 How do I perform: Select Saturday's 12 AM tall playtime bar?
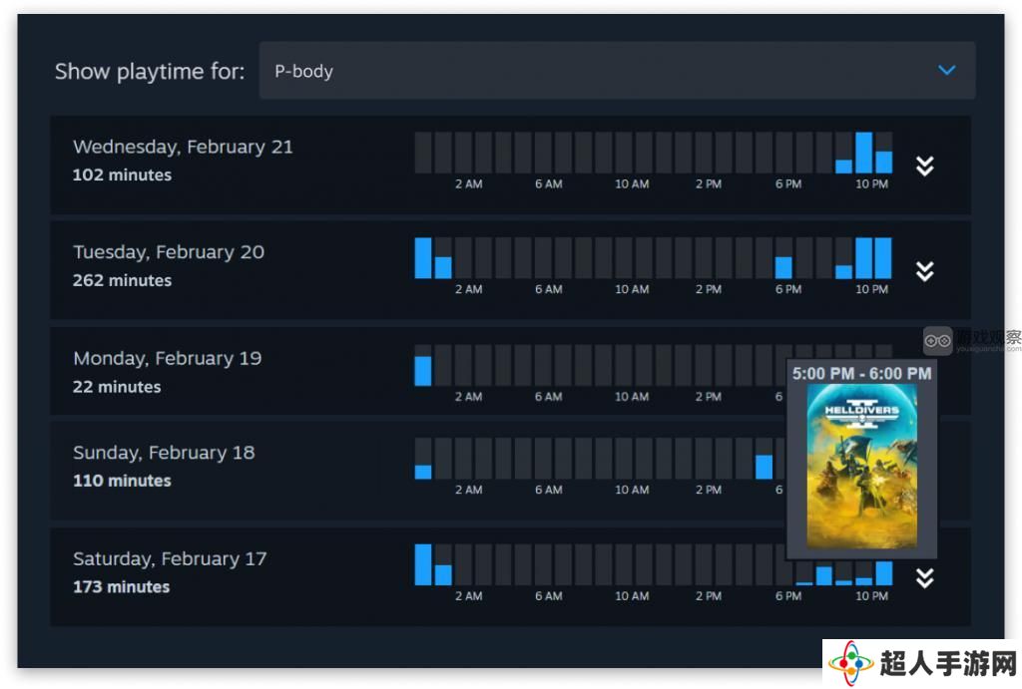click(423, 564)
